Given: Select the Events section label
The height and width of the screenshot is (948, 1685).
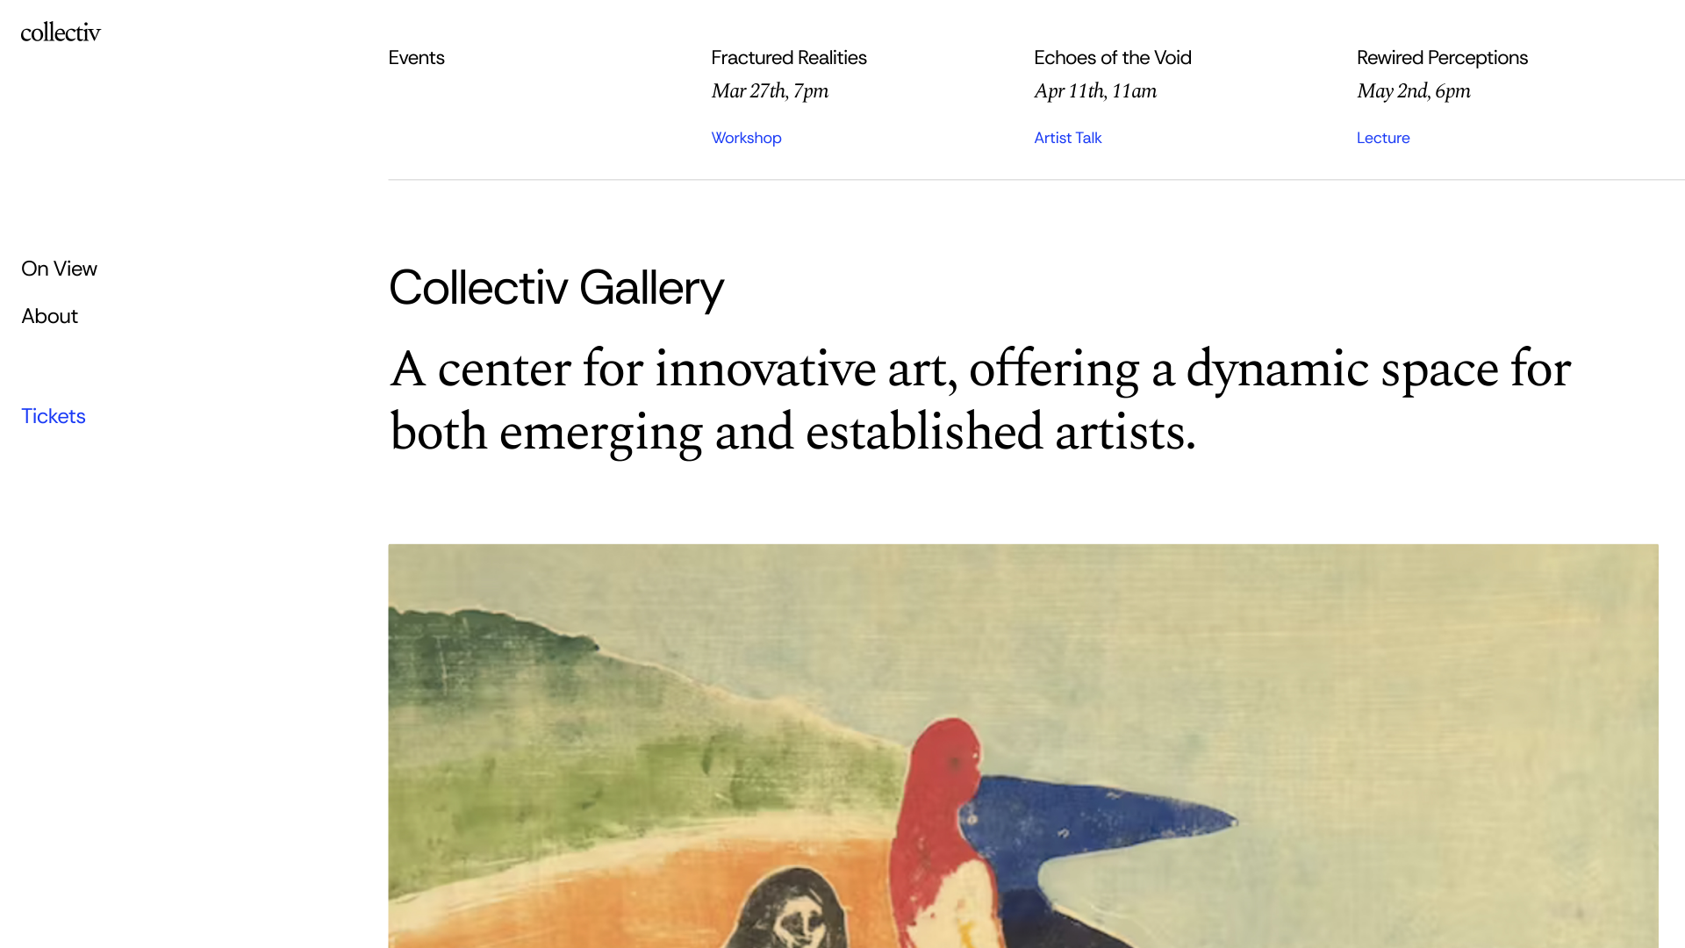Looking at the screenshot, I should 416,58.
